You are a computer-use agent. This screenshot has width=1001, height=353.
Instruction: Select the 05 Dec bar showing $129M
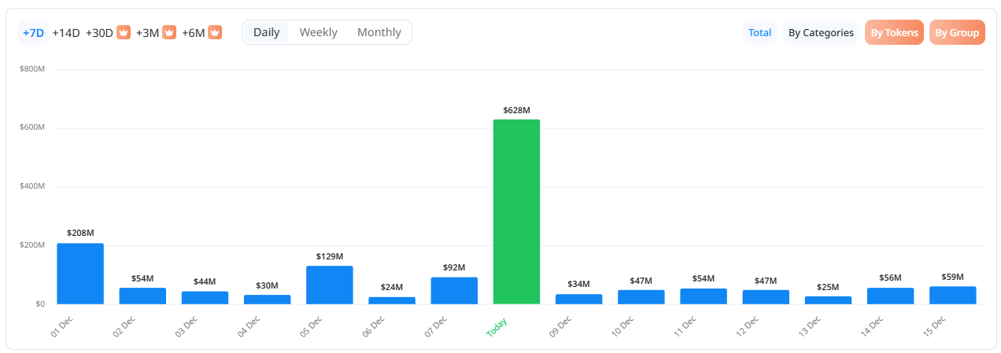point(329,285)
